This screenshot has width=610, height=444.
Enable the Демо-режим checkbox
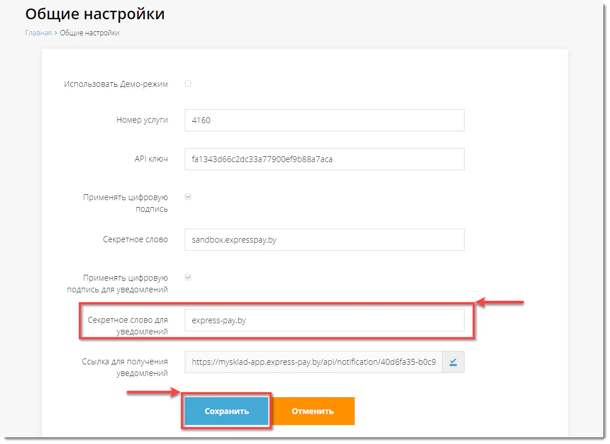(x=188, y=83)
